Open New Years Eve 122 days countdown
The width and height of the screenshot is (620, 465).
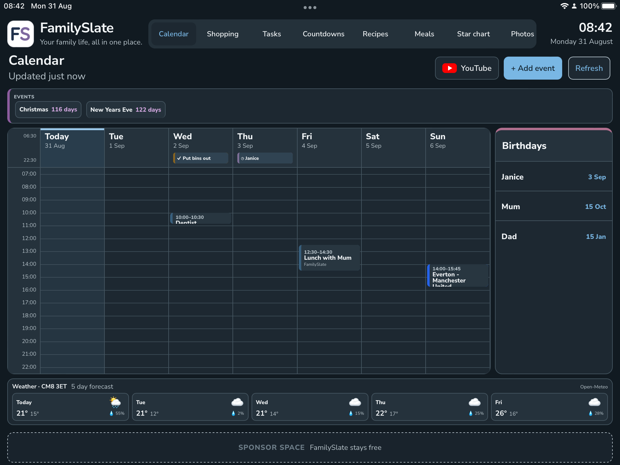[126, 110]
